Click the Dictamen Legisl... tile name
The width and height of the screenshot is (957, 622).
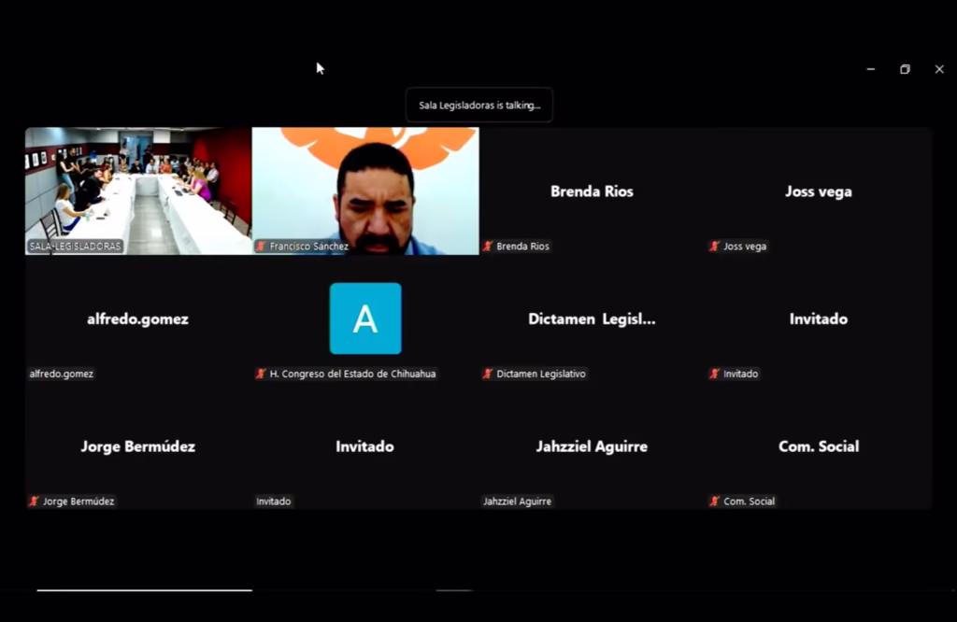[x=592, y=318]
